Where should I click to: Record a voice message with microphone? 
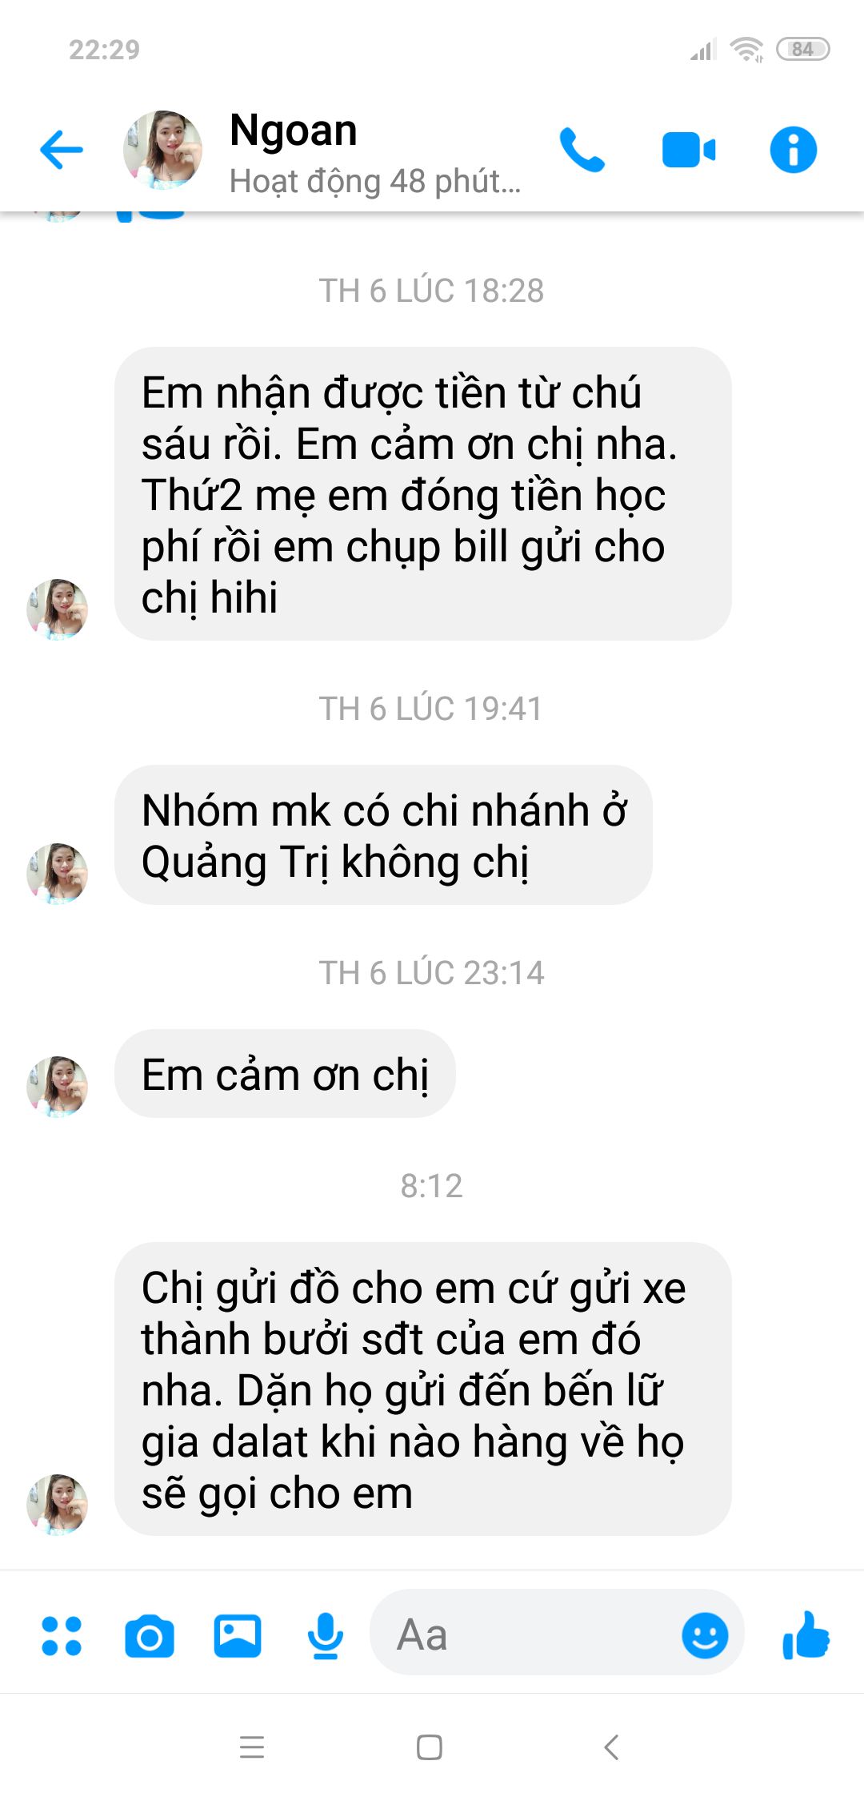326,1635
